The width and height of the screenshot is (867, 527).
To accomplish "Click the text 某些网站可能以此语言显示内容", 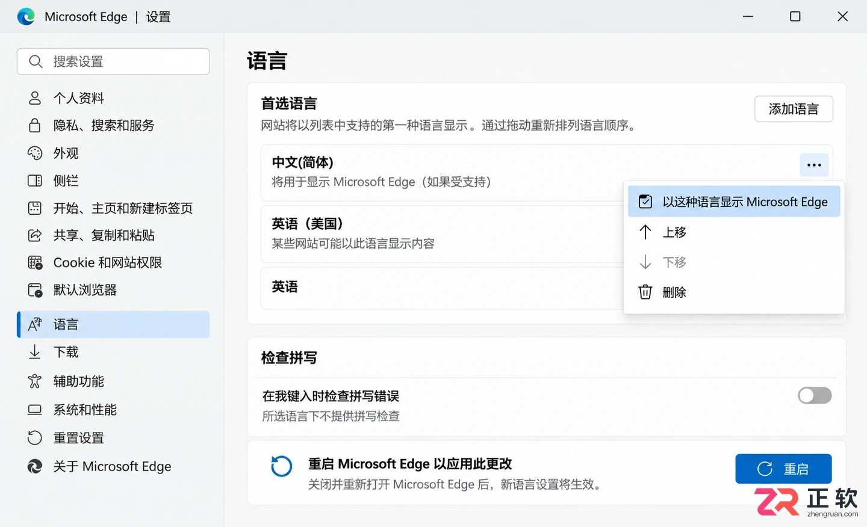I will (353, 243).
